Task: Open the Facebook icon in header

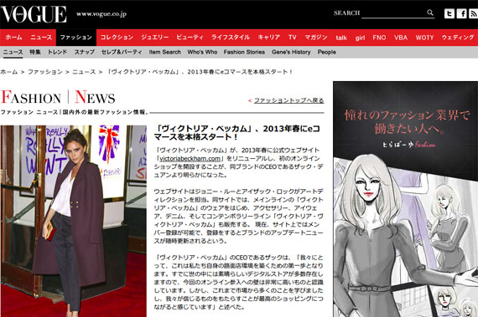Action: click(461, 13)
